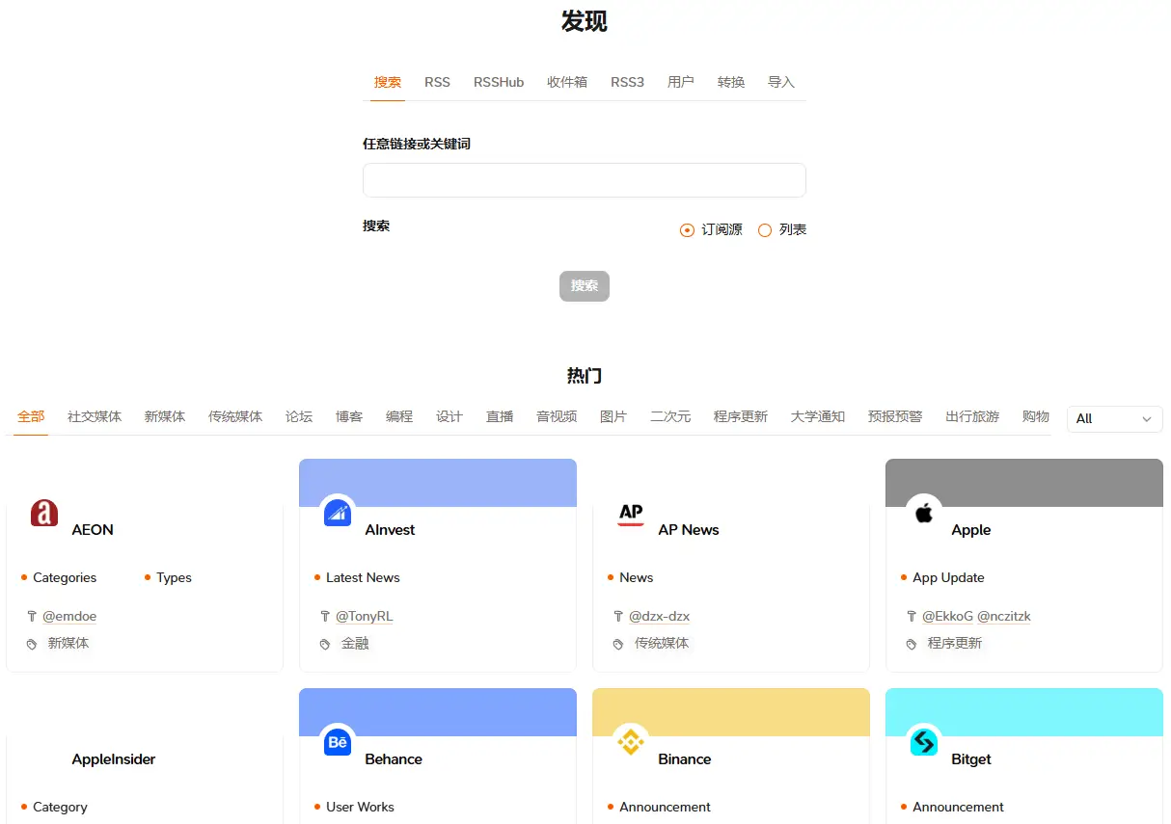This screenshot has width=1171, height=824.
Task: Click the Bitget cyan logo icon
Action: coord(924,742)
